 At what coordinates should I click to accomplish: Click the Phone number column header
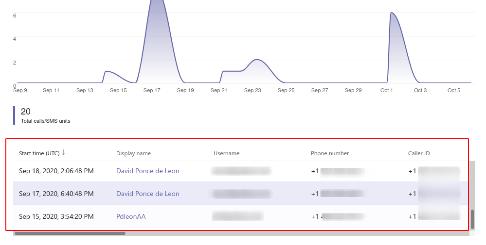tap(330, 153)
